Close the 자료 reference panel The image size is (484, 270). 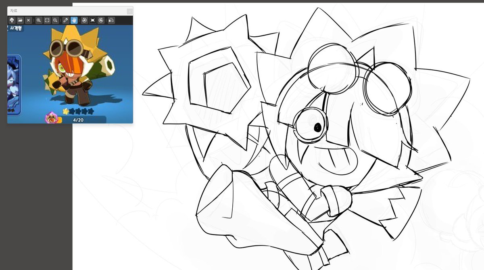(x=129, y=11)
